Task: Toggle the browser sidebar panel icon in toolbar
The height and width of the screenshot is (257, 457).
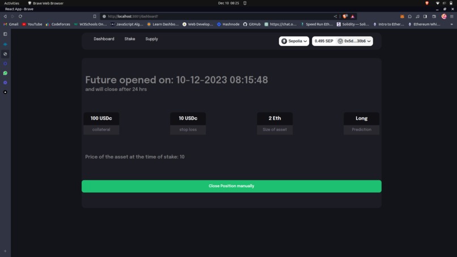Action: coord(425,16)
